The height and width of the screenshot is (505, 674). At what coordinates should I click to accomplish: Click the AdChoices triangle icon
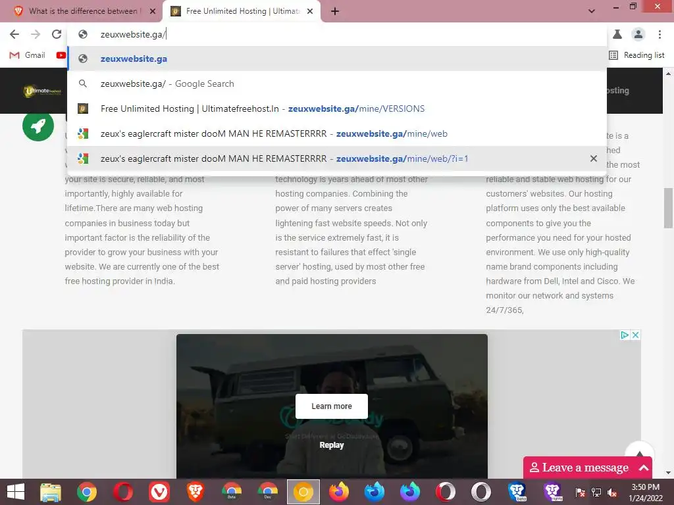pyautogui.click(x=625, y=335)
